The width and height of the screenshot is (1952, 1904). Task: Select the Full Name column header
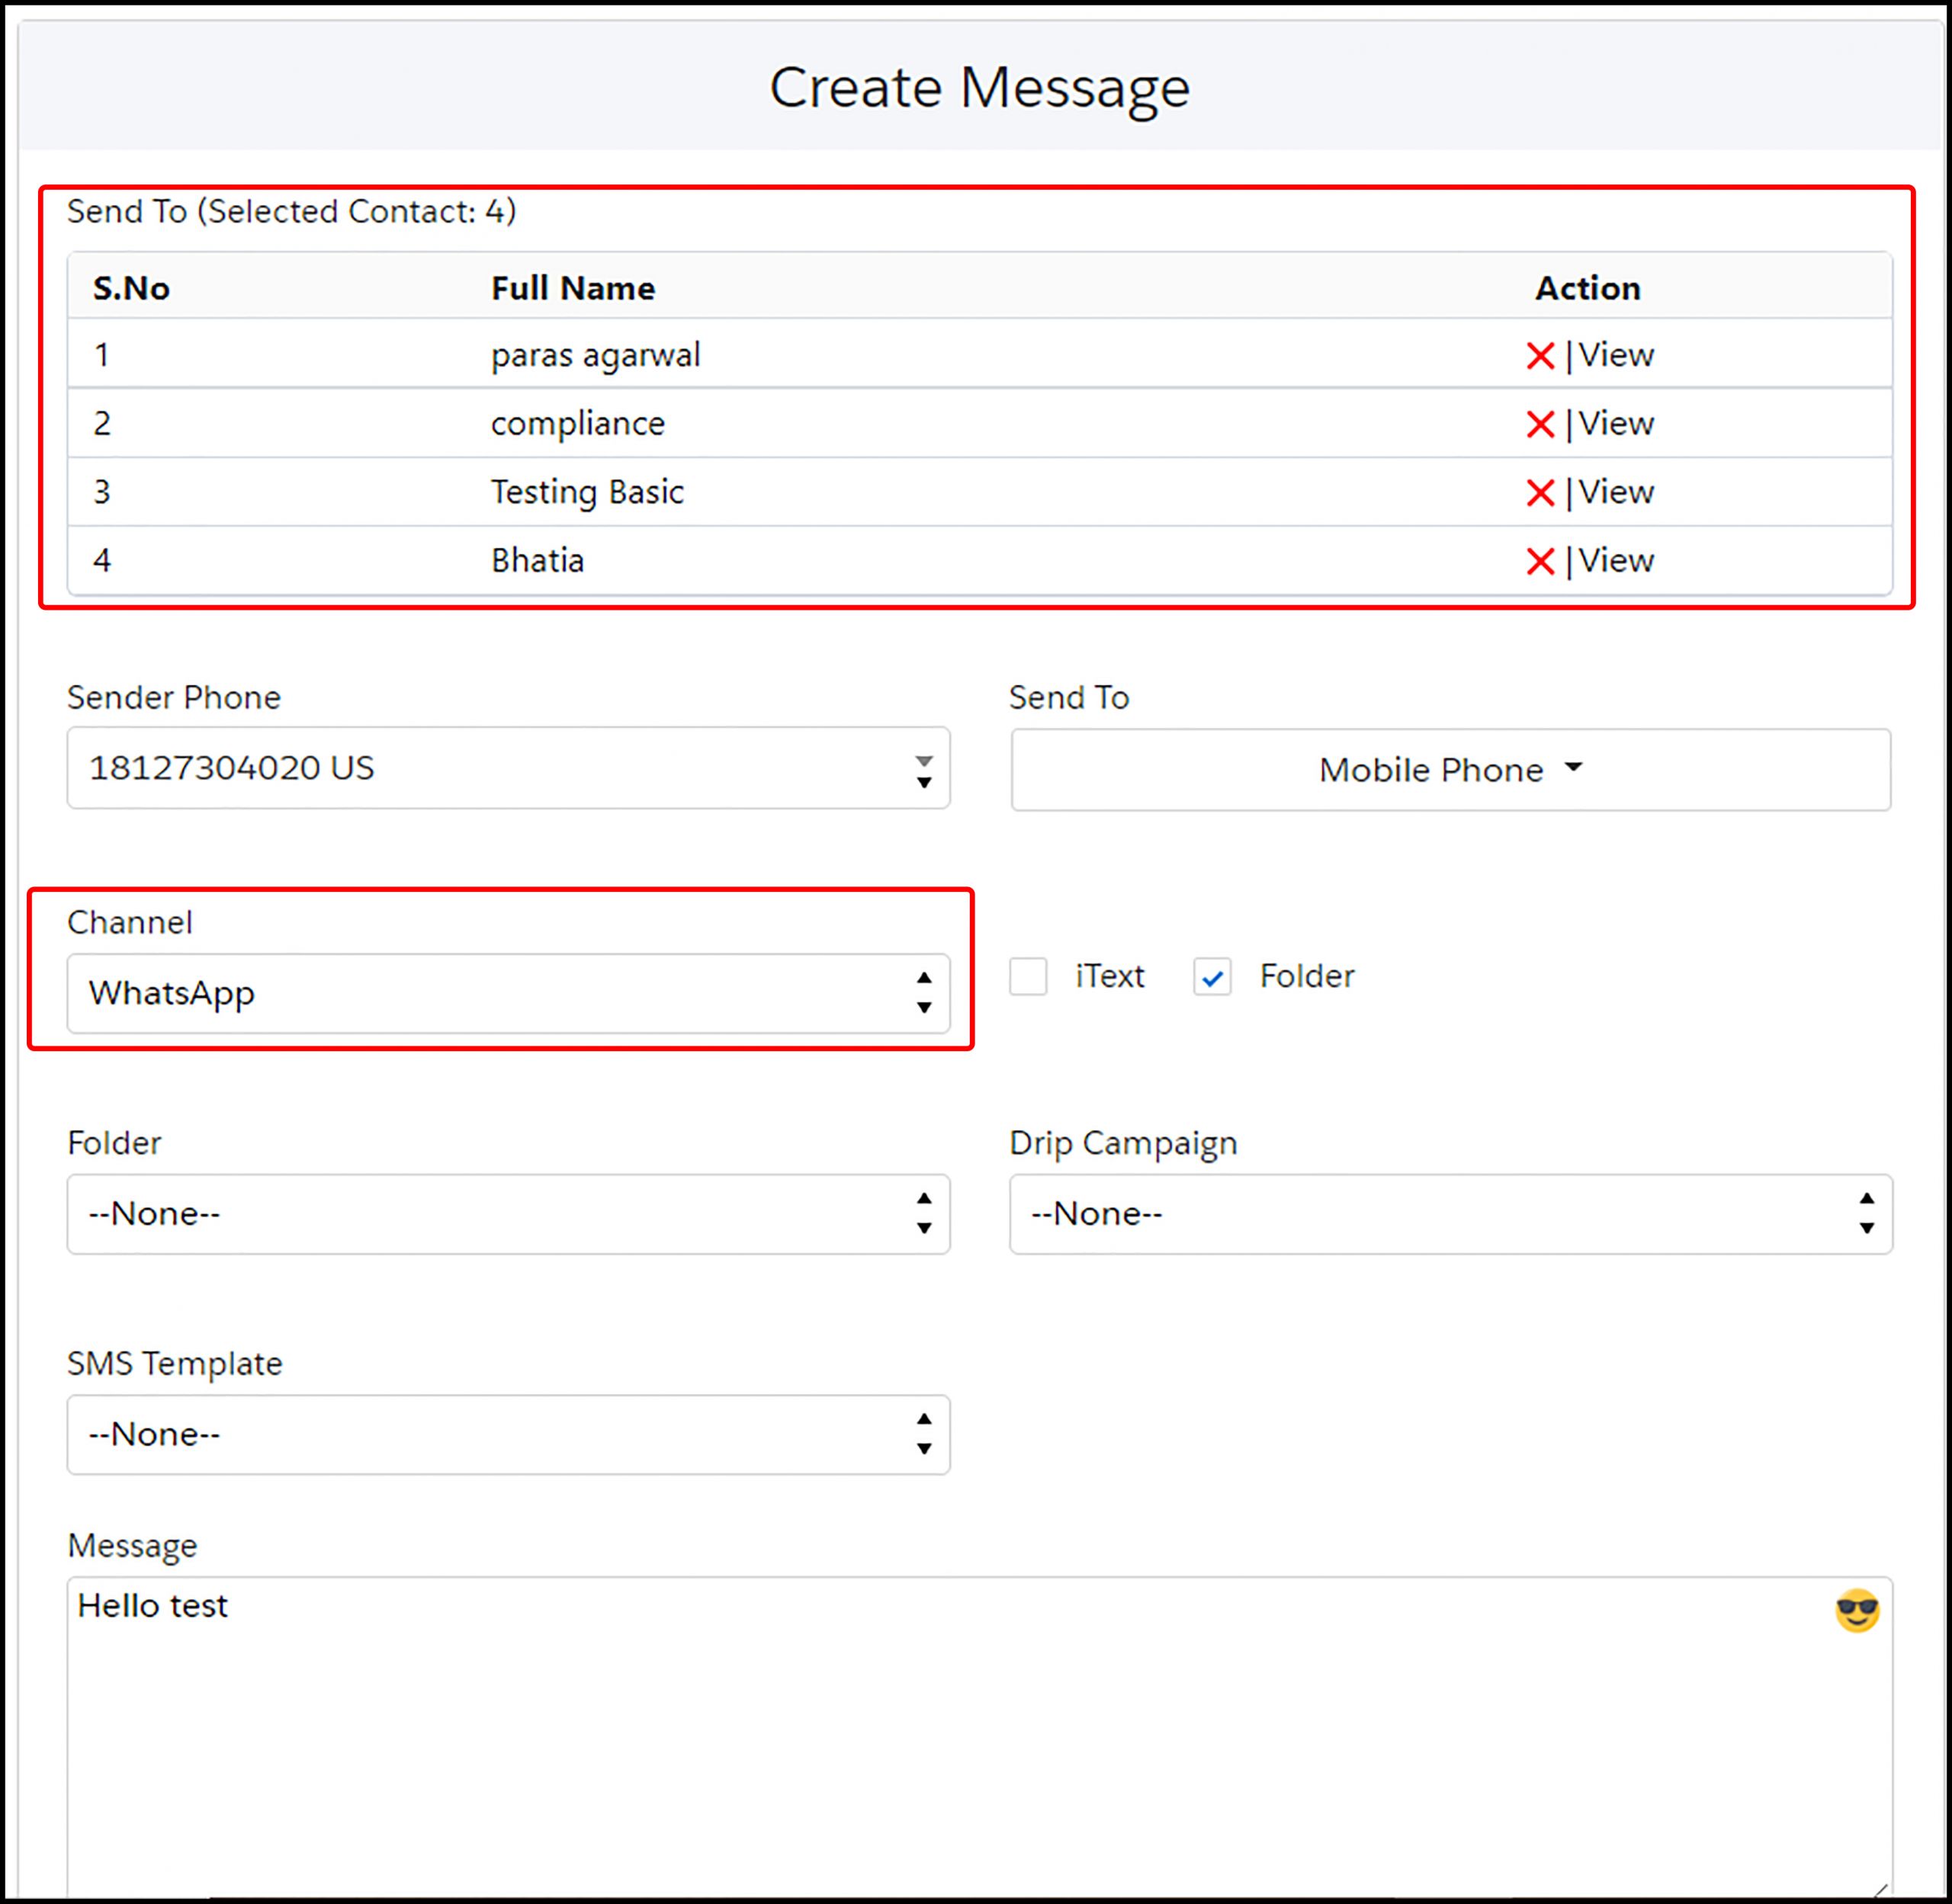coord(573,288)
